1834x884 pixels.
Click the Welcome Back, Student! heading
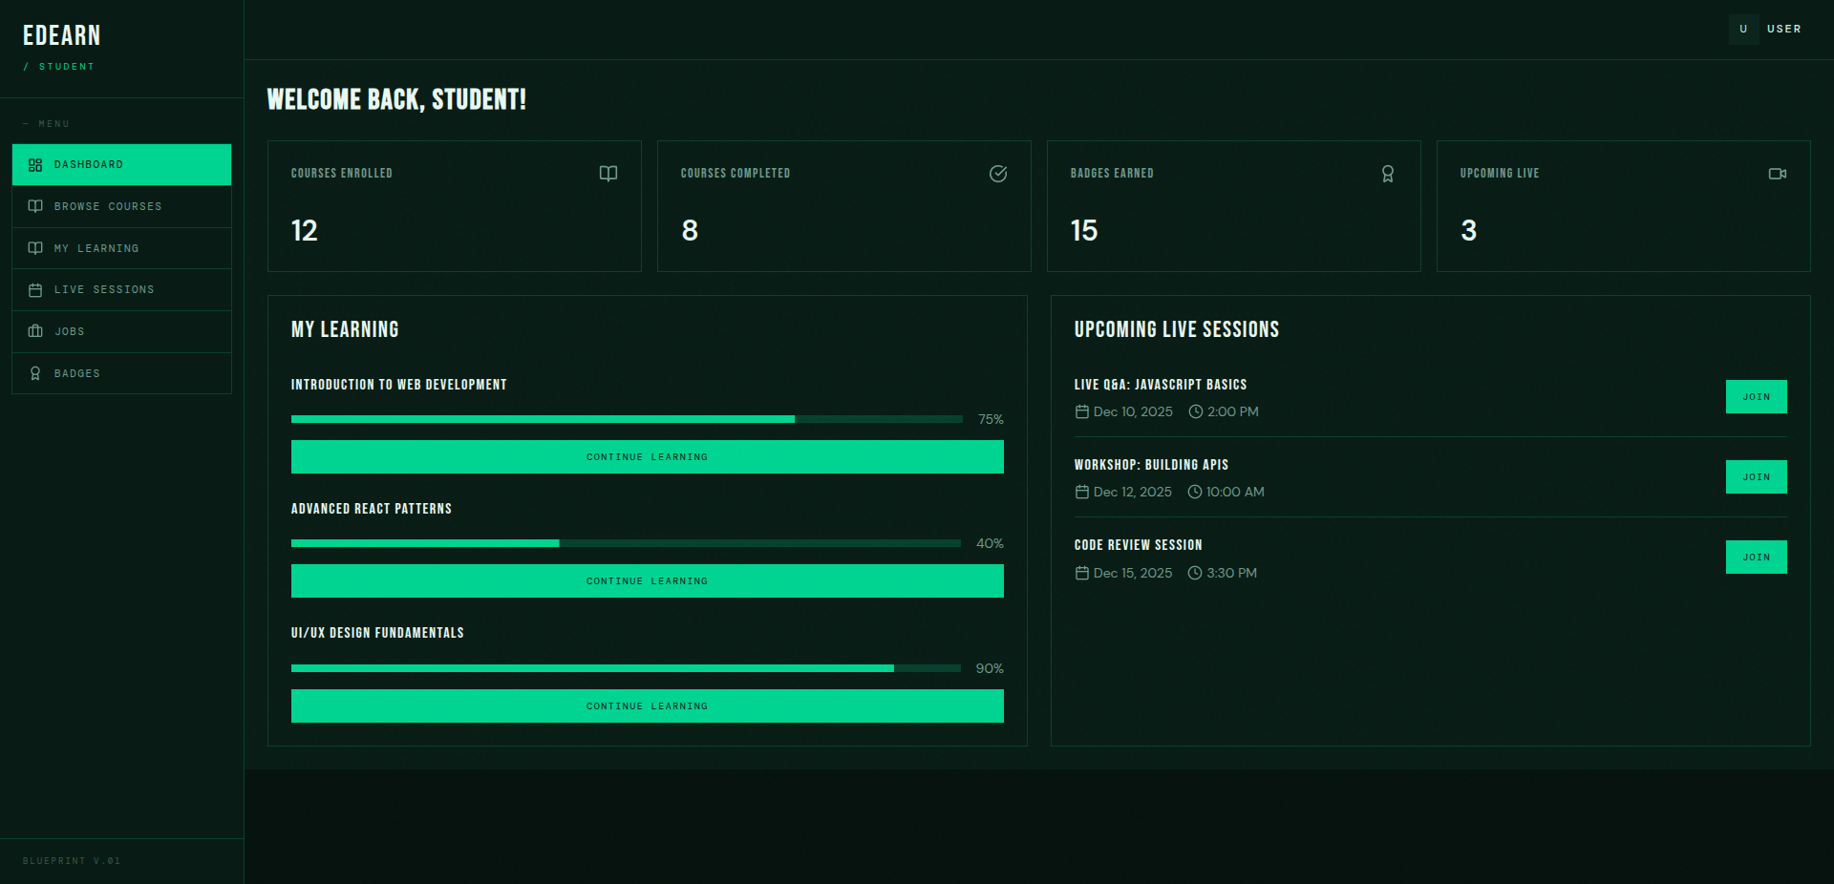396,99
